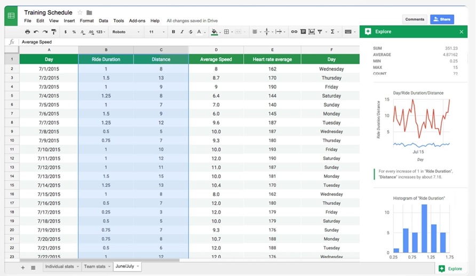Click the insert chart icon
Screen dimensions: 476x276
pos(311,32)
